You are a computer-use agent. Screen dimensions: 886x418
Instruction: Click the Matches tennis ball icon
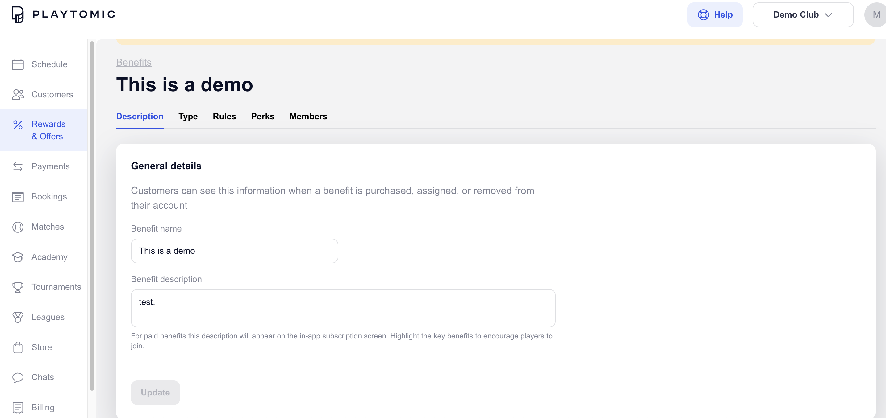point(18,227)
